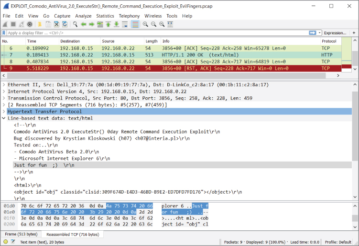The image size is (359, 246).
Task: Open the Statistics menu
Action: (105, 16)
